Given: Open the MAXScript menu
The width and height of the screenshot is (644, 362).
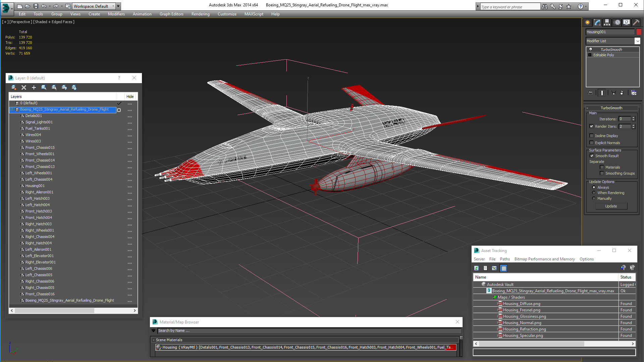Looking at the screenshot, I should (x=254, y=14).
